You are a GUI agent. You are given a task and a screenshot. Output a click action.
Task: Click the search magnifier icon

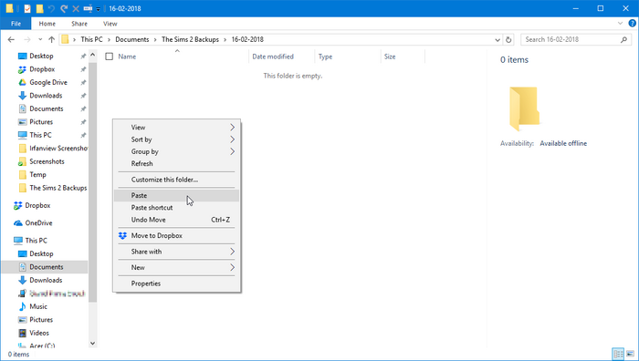click(x=623, y=39)
